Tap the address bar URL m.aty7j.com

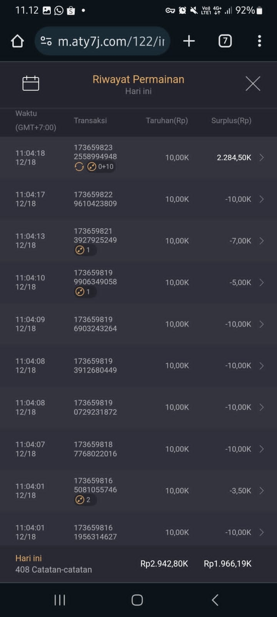point(111,41)
